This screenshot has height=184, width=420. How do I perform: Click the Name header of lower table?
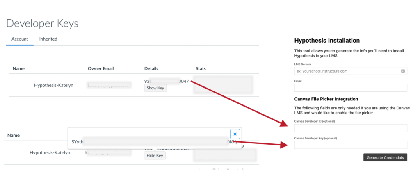(x=14, y=135)
